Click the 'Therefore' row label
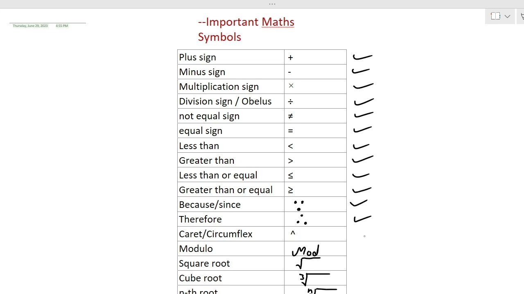Image resolution: width=524 pixels, height=294 pixels. click(200, 219)
